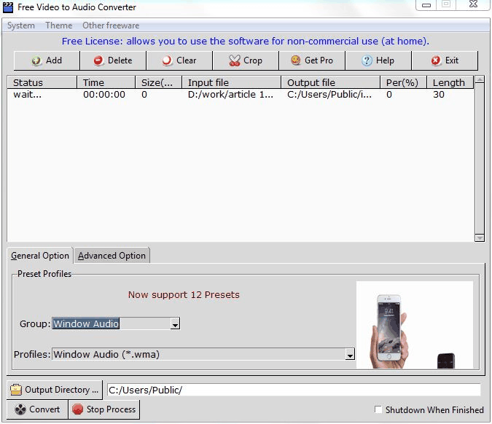This screenshot has width=492, height=424.
Task: Click the Per(%) column header
Action: pyautogui.click(x=403, y=82)
